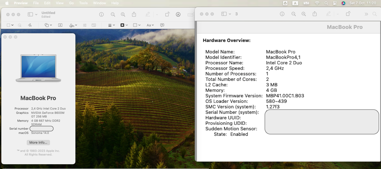
Task: Click Zoom Out in window 3
Action: coord(293,14)
